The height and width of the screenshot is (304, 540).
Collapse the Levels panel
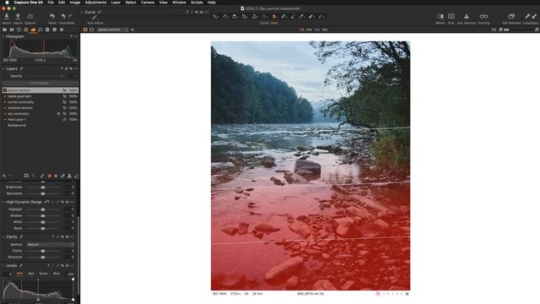tap(3, 266)
